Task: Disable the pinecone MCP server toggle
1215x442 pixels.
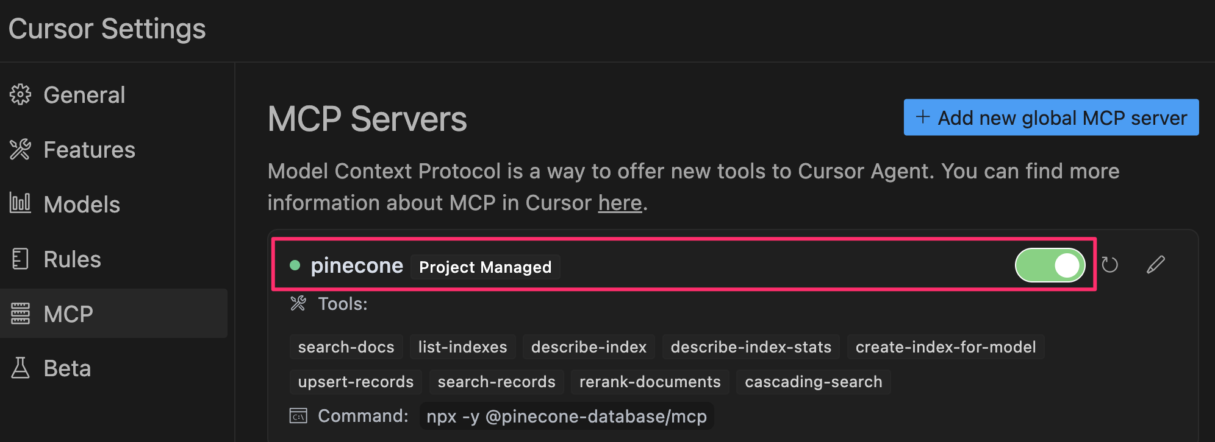Action: (1050, 265)
